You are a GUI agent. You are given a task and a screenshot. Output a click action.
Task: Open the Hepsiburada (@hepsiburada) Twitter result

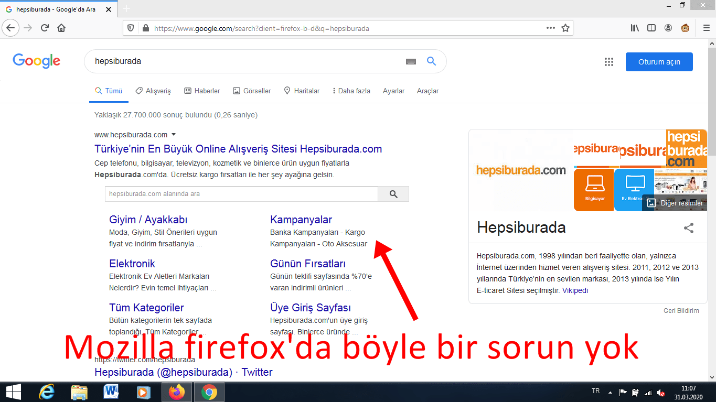coord(184,372)
